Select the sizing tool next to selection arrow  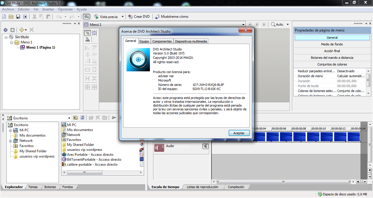(x=94, y=33)
